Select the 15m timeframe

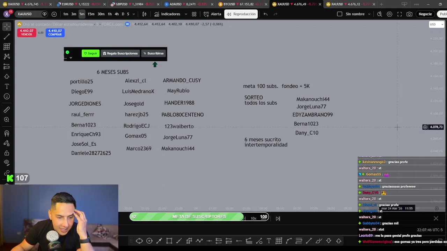[91, 14]
